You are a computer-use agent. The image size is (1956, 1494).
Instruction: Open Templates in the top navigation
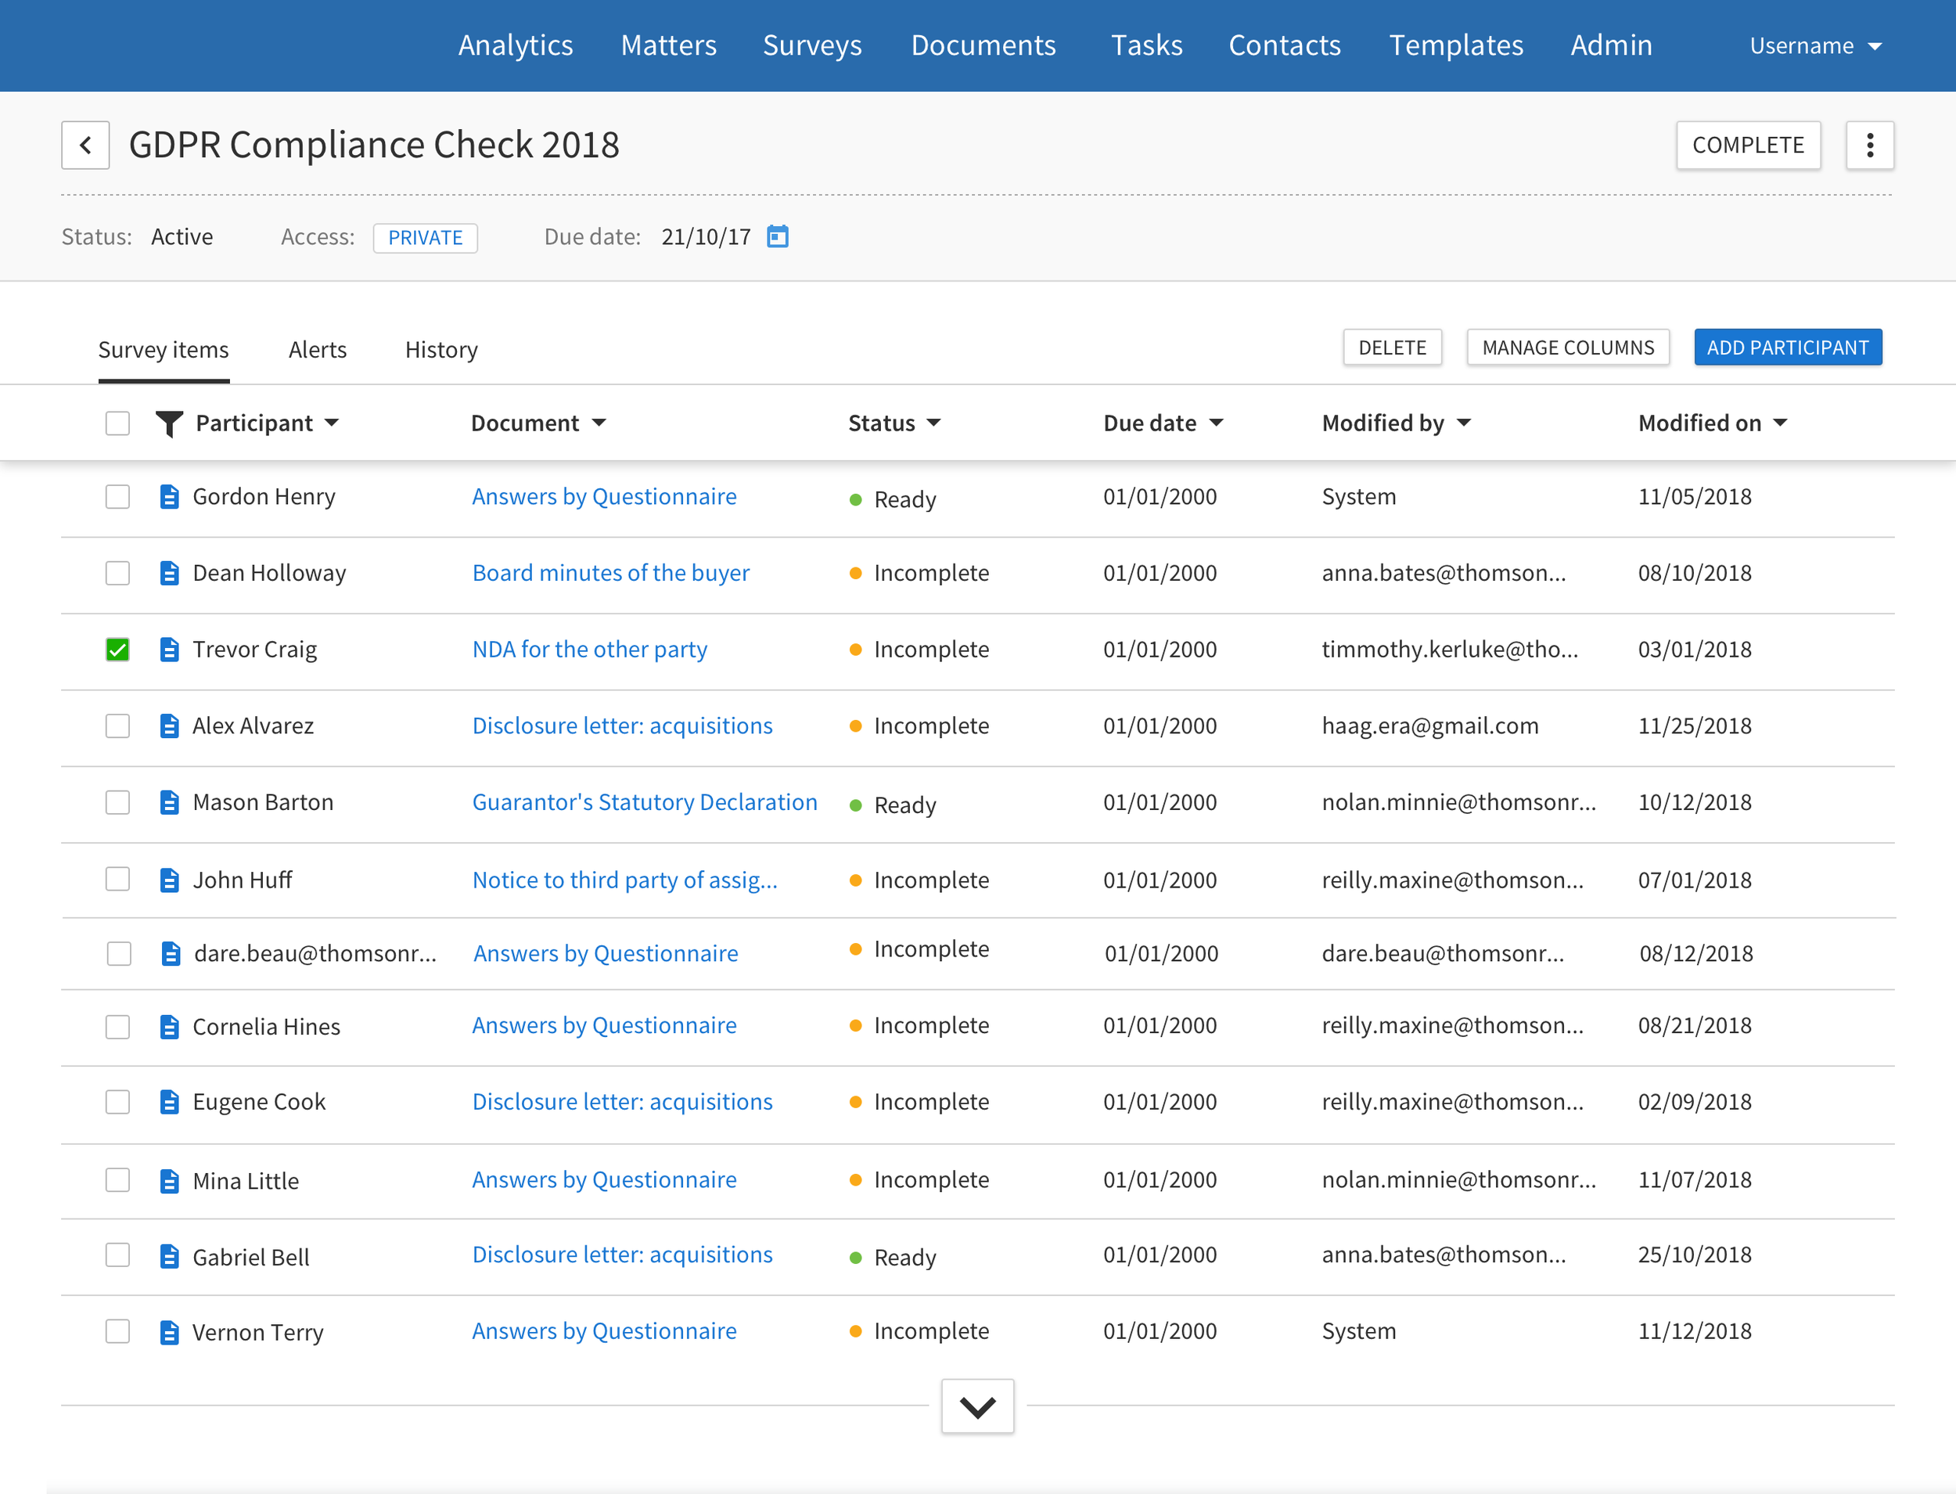click(1456, 45)
